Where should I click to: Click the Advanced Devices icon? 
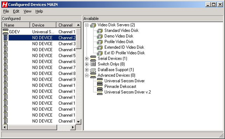coord(93,75)
